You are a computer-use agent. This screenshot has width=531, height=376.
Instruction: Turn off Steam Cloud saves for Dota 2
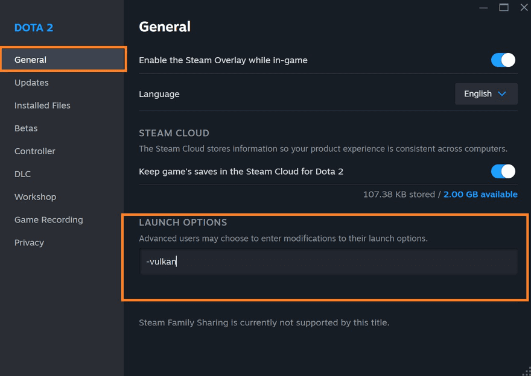[x=503, y=171]
